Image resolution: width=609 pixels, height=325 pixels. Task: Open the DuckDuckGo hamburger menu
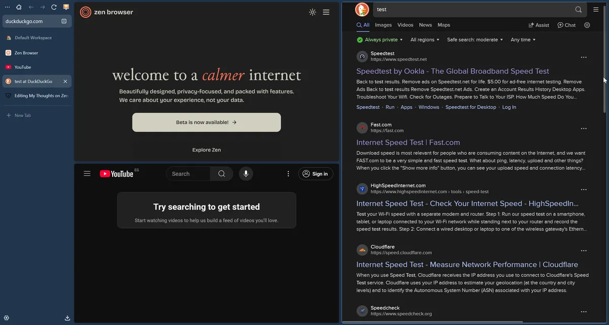pos(596,10)
